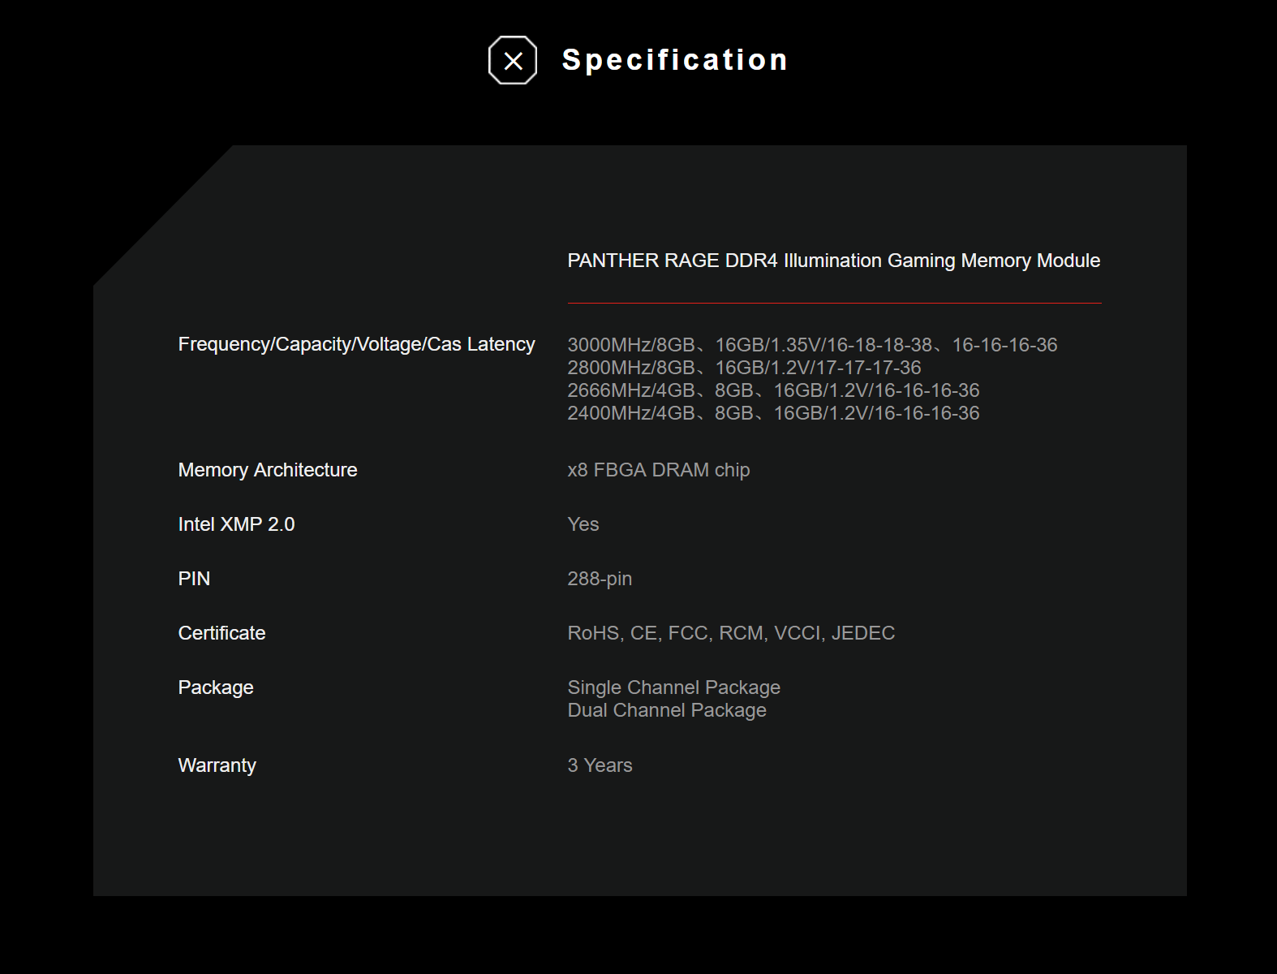
Task: Select the 2666MHz/4GB spec line
Action: [x=774, y=390]
